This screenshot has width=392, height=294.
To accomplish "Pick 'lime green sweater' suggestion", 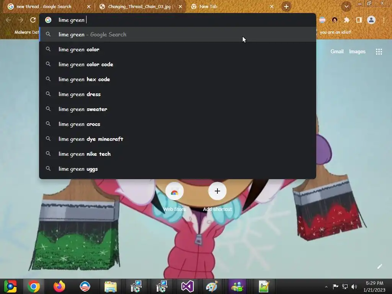I will [178, 109].
